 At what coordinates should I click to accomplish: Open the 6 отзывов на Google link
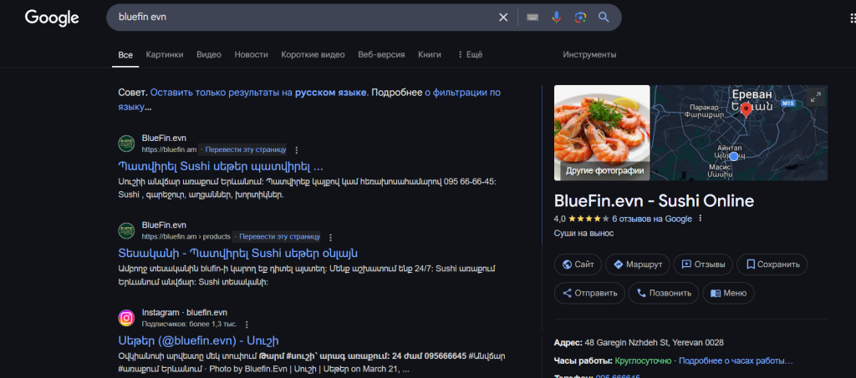click(652, 219)
